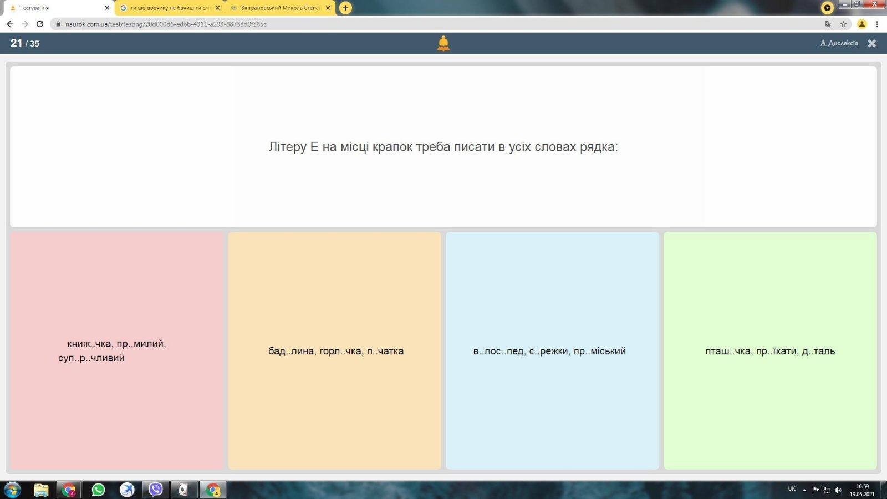This screenshot has width=887, height=499.
Task: Open the volume speaker tray icon
Action: (838, 490)
